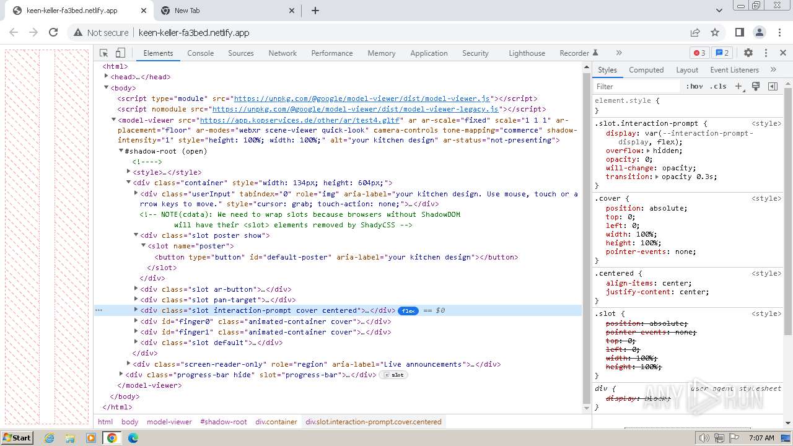Viewport: 793px width, 446px height.
Task: Open the Chrome profile avatar
Action: (759, 32)
